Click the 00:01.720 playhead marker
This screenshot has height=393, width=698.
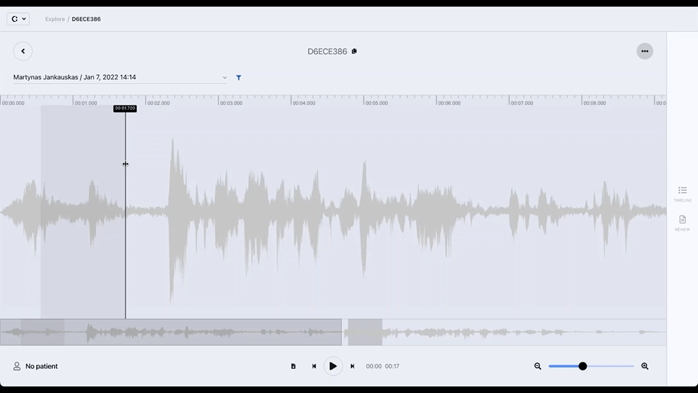coord(125,108)
